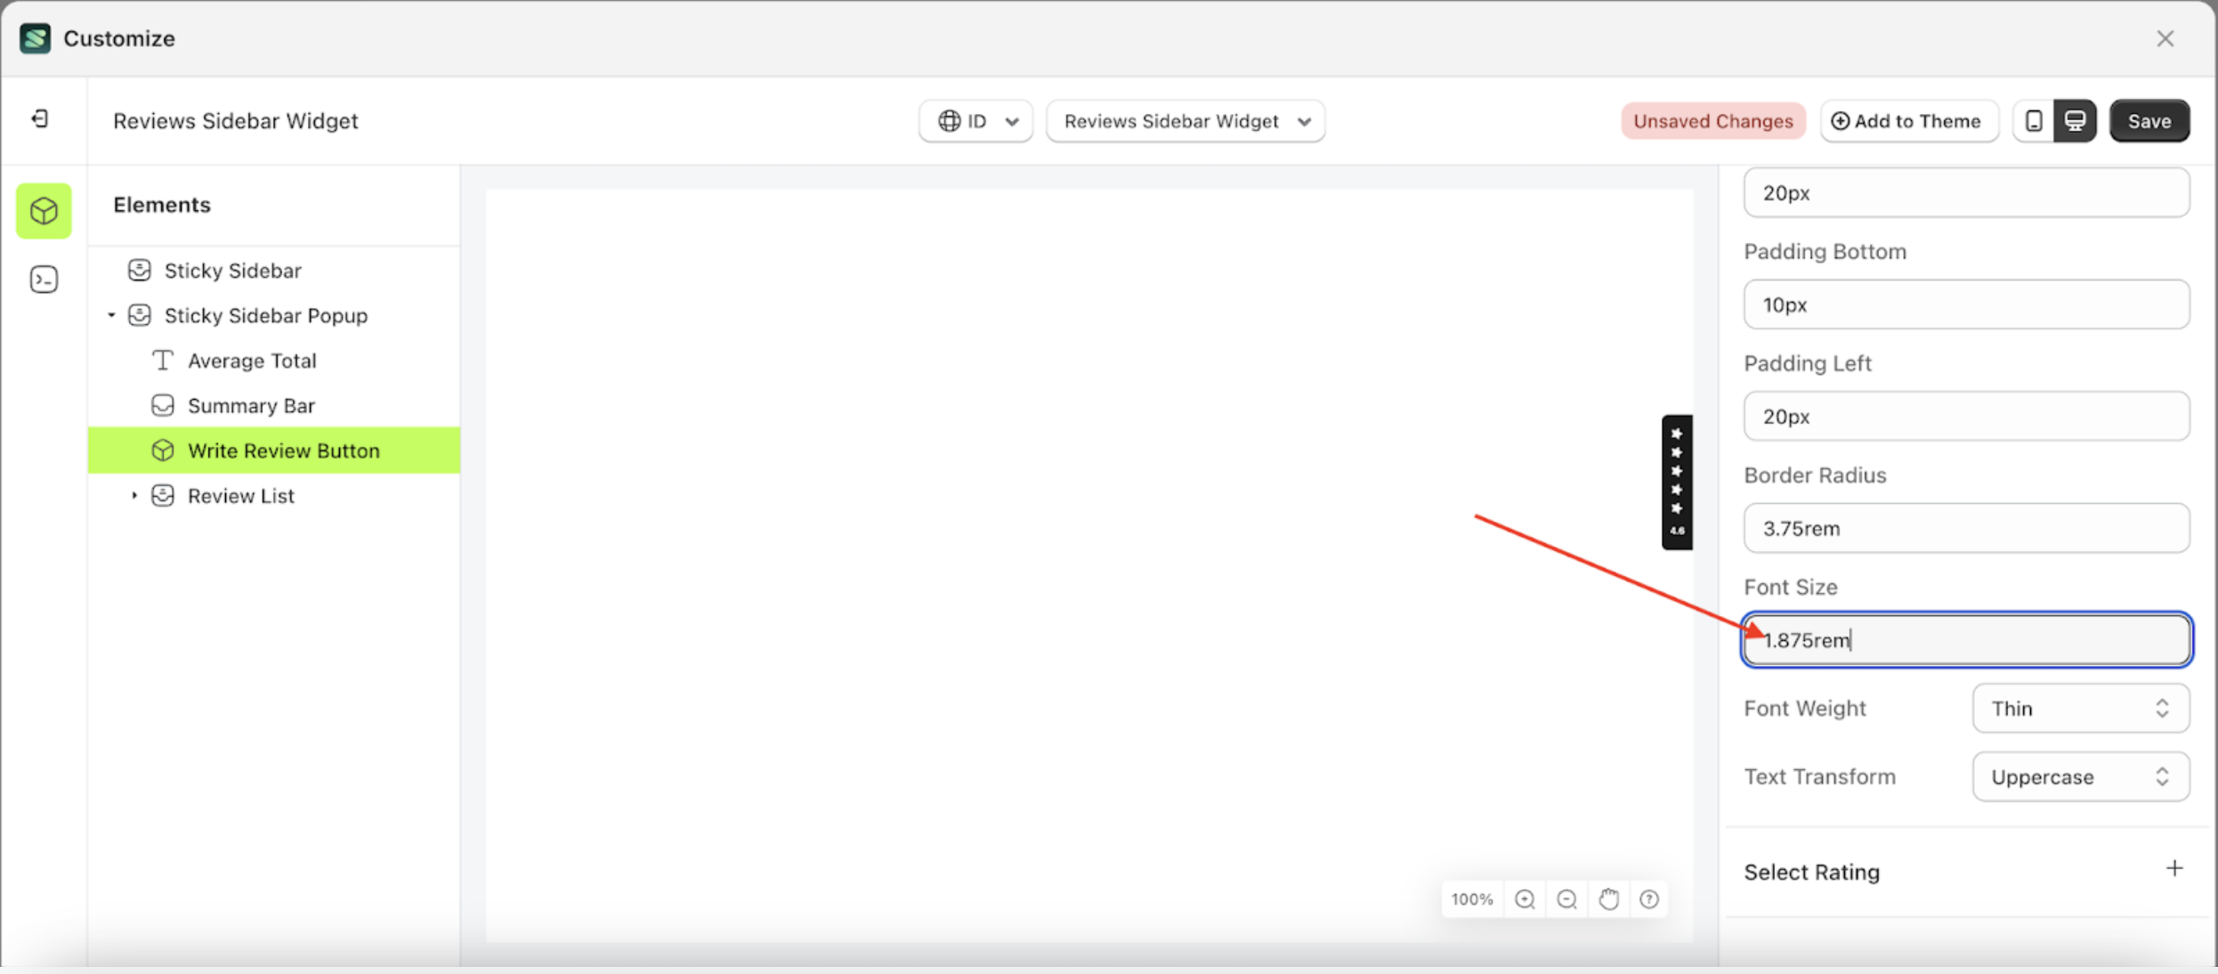Click the exit/logout icon above the sidebar
This screenshot has width=2218, height=974.
[39, 118]
